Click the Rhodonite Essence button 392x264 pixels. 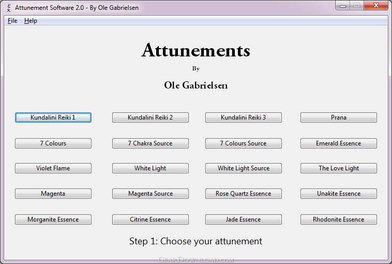click(x=339, y=219)
